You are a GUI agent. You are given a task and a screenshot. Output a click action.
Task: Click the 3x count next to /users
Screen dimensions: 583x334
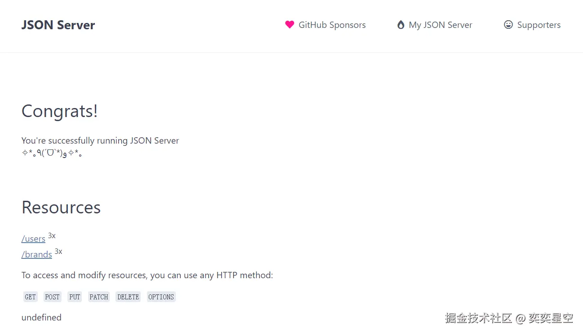coord(52,236)
